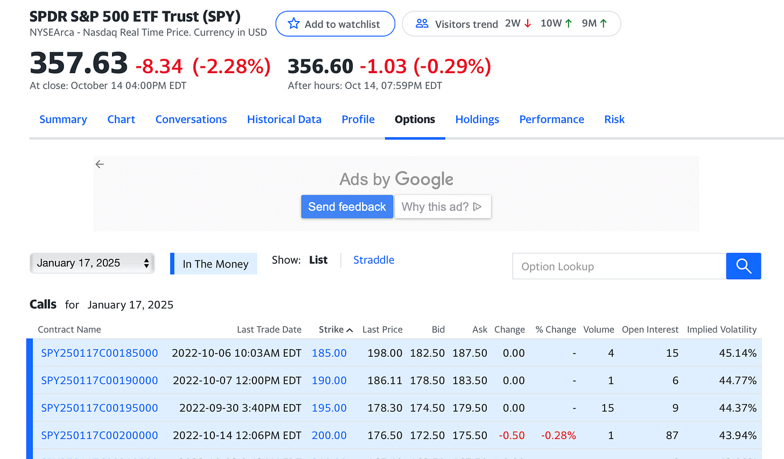The image size is (784, 459).
Task: Click the Ask column header
Action: [480, 329]
